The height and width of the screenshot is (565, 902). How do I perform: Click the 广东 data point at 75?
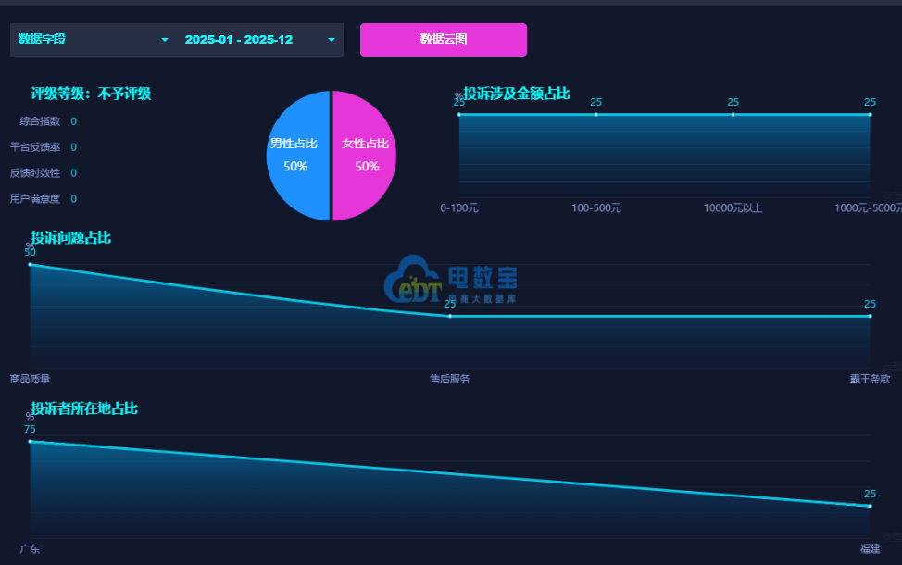pos(30,442)
